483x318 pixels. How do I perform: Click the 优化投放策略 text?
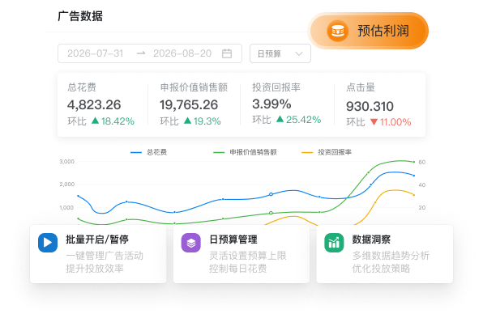coord(381,269)
